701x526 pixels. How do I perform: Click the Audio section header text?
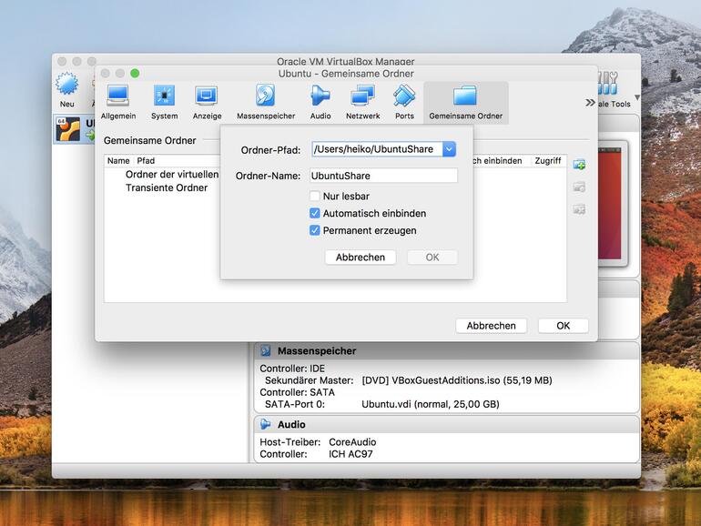pos(291,424)
